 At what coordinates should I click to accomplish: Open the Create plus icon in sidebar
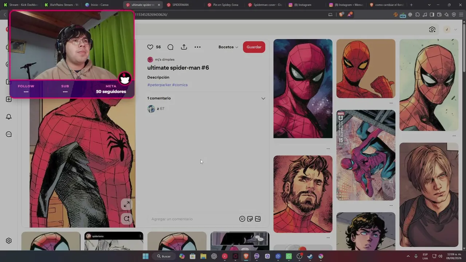[x=9, y=99]
